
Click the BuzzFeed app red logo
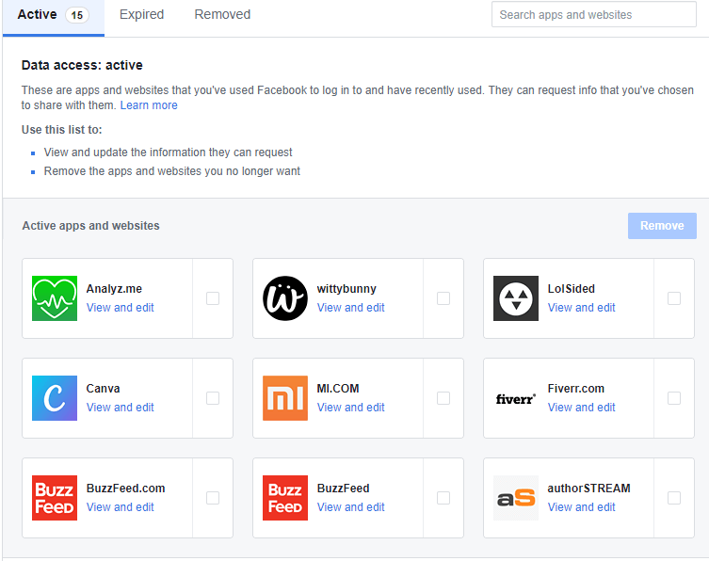285,498
